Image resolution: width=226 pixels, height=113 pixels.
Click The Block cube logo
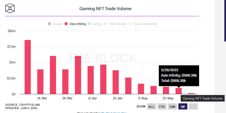coord(10,8)
